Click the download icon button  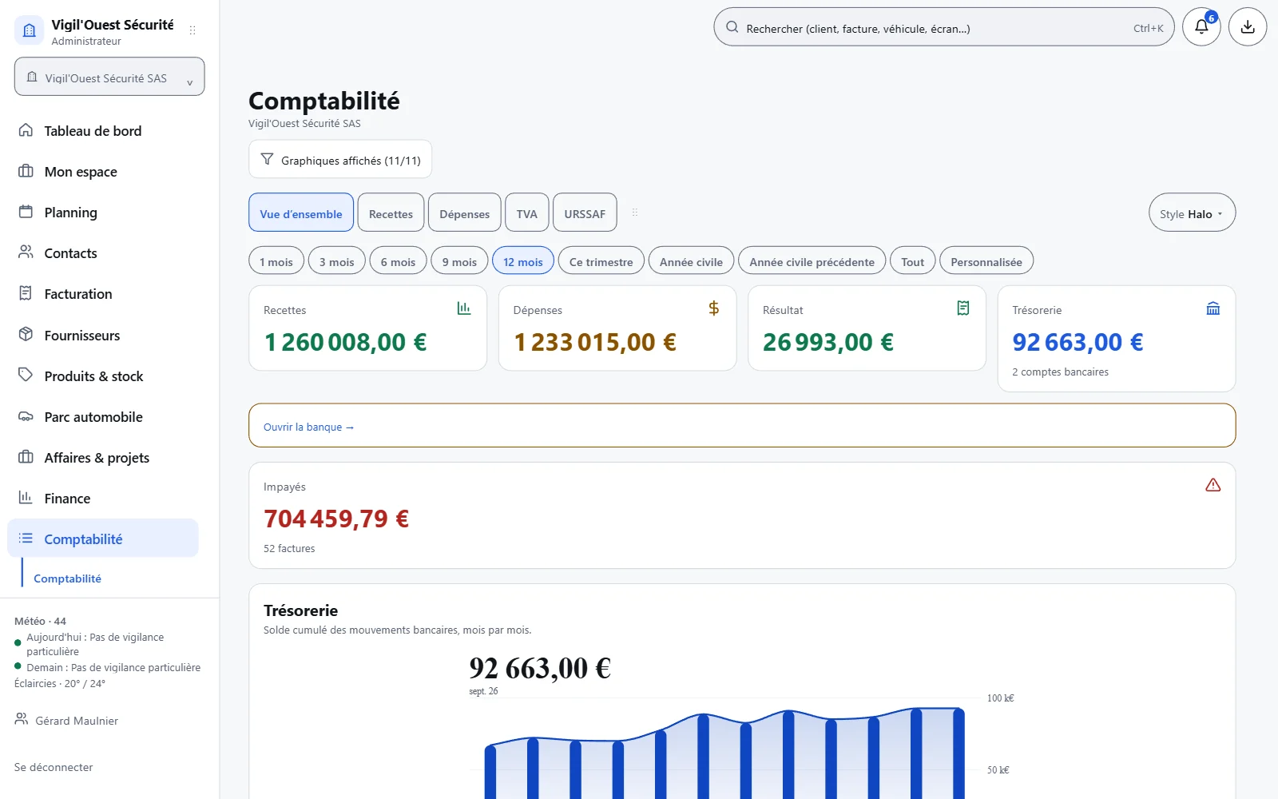[1248, 26]
